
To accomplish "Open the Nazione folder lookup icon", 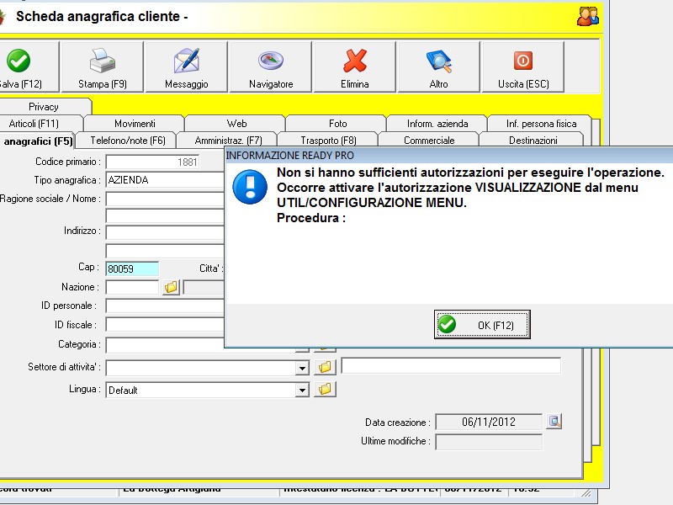I will tap(171, 287).
